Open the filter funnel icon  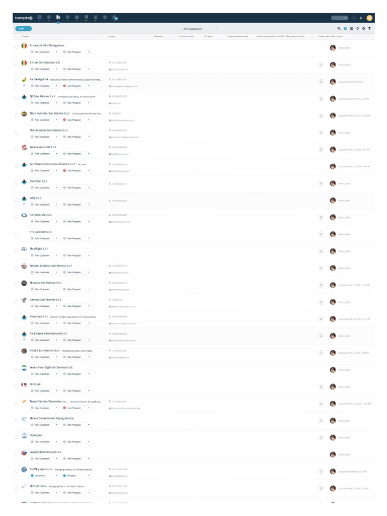tap(369, 29)
